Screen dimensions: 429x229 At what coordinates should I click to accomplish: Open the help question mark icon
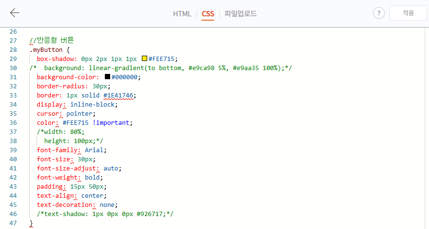pyautogui.click(x=379, y=13)
